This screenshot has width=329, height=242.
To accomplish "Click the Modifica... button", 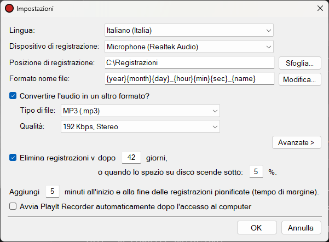I will click(300, 79).
